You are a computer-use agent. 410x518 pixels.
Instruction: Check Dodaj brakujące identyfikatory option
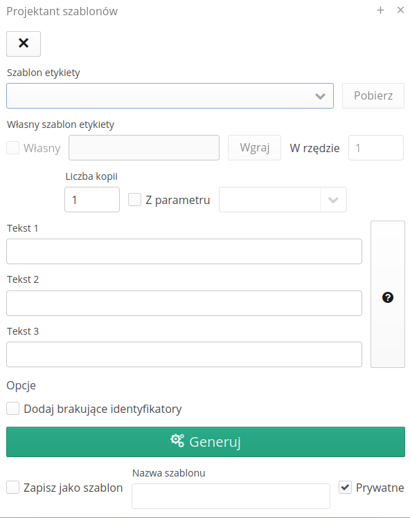13,408
